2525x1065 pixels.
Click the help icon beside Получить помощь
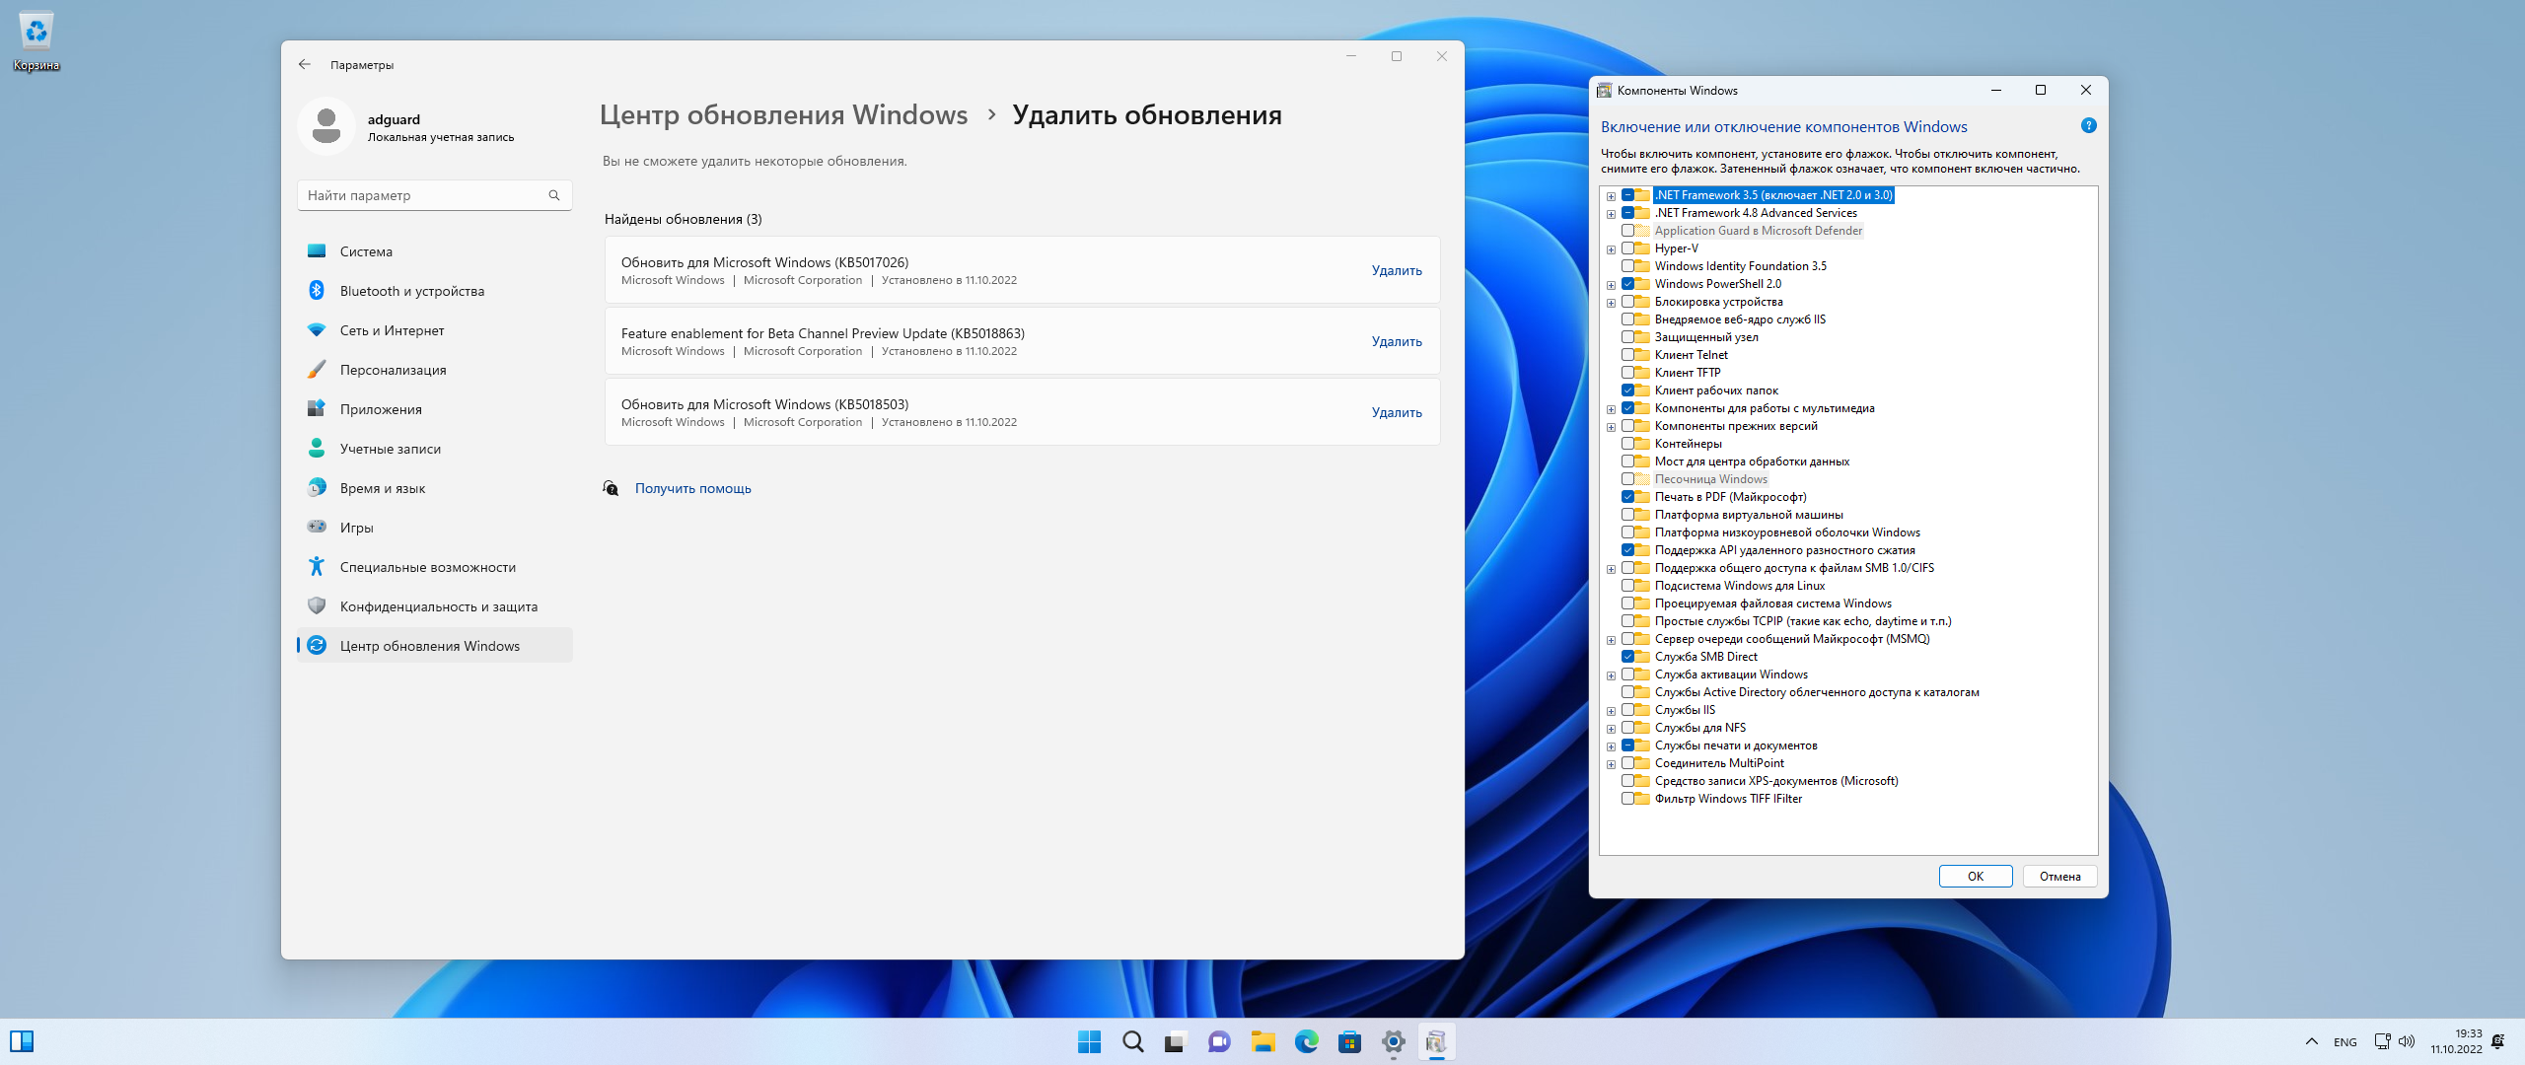pyautogui.click(x=612, y=488)
